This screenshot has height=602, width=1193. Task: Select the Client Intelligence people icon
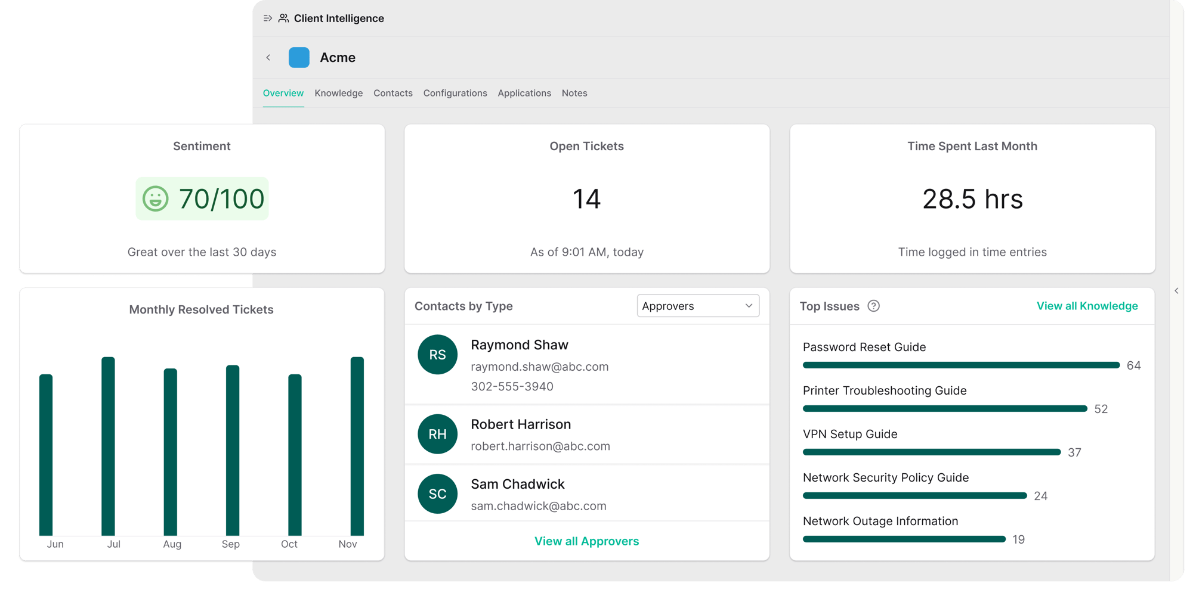click(283, 18)
